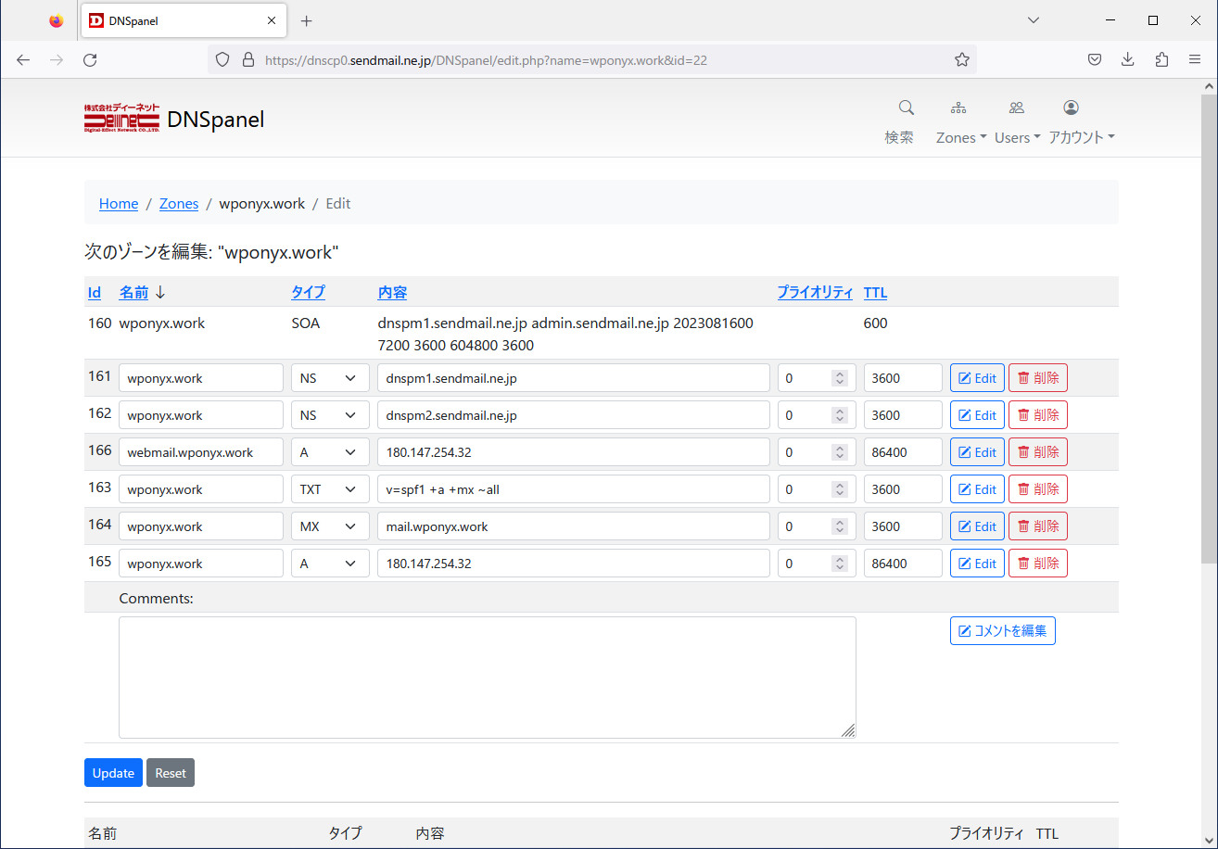Click tracking protection shield icon
1218x849 pixels.
[222, 59]
